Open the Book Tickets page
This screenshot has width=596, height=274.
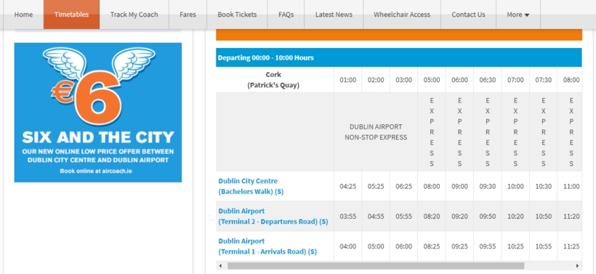237,15
